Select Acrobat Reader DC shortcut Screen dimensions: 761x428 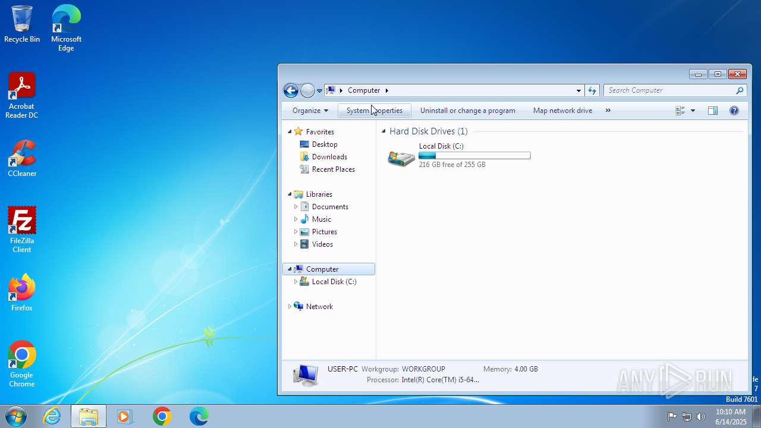(22, 96)
